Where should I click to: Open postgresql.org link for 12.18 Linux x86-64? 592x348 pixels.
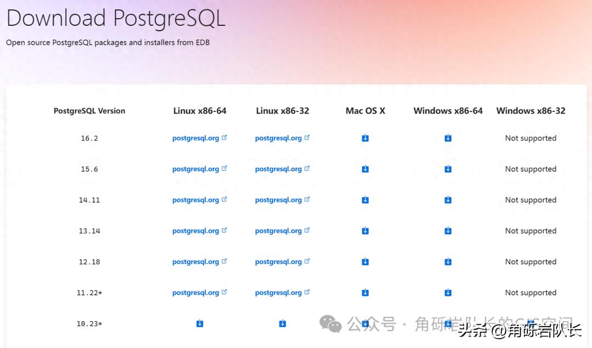pyautogui.click(x=200, y=262)
